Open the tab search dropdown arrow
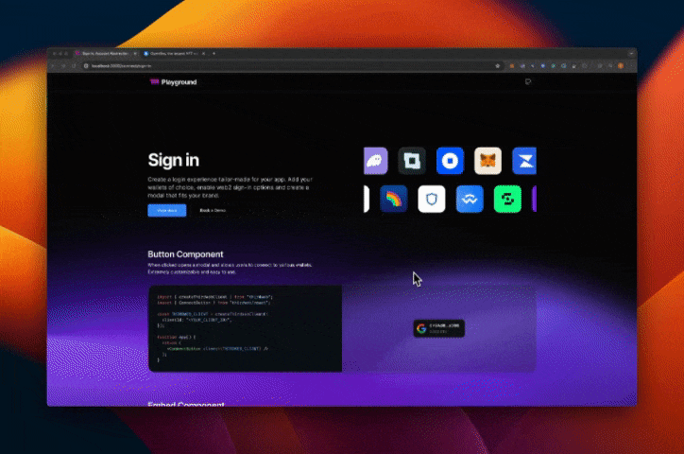684x454 pixels. (631, 53)
